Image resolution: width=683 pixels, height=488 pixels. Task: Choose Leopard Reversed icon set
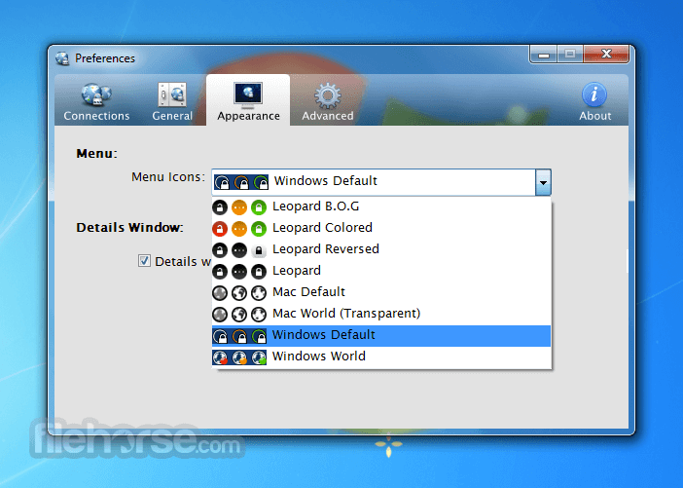(381, 249)
